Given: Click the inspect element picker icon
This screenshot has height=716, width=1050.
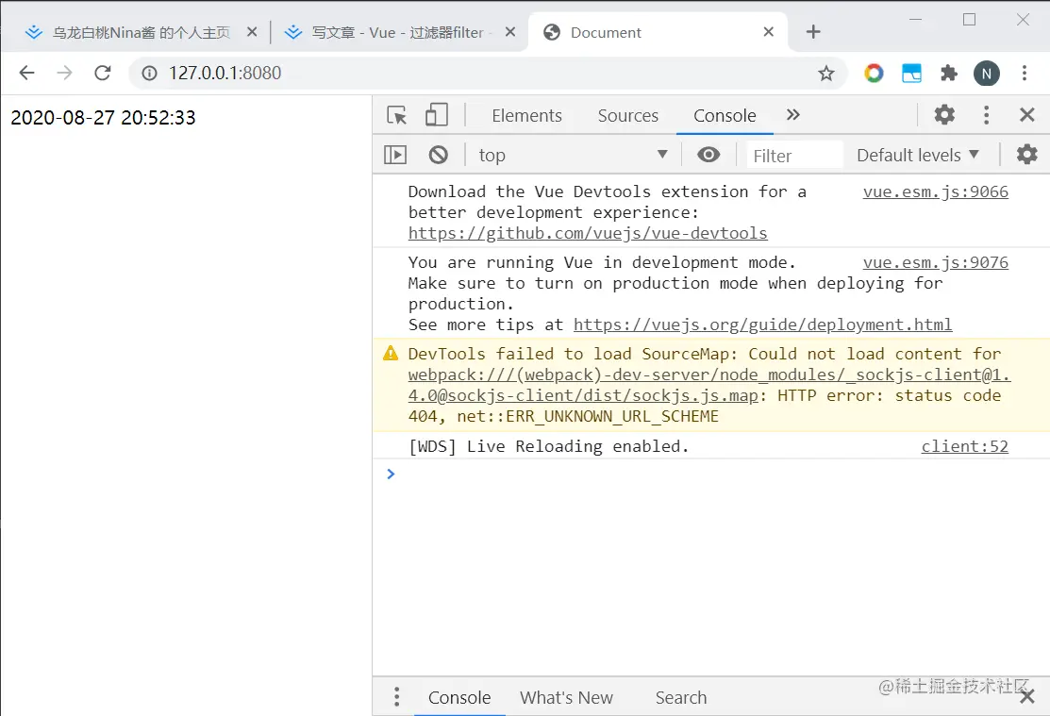Looking at the screenshot, I should (397, 116).
